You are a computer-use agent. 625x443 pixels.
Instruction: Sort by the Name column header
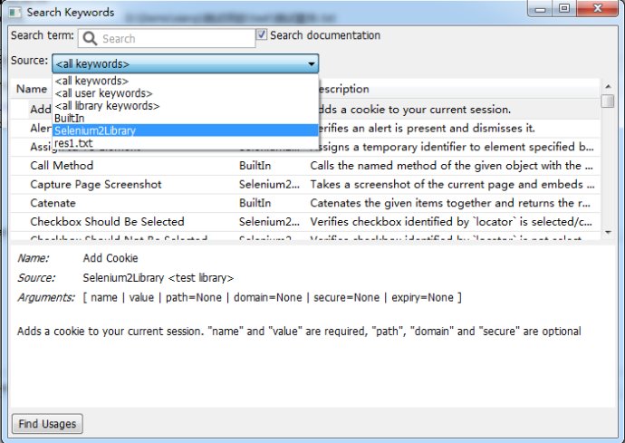point(32,89)
